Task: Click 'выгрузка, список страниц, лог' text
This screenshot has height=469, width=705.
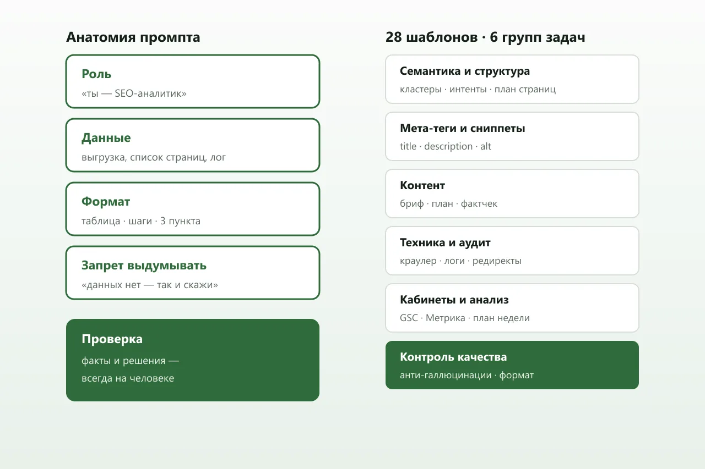Action: 154,157
